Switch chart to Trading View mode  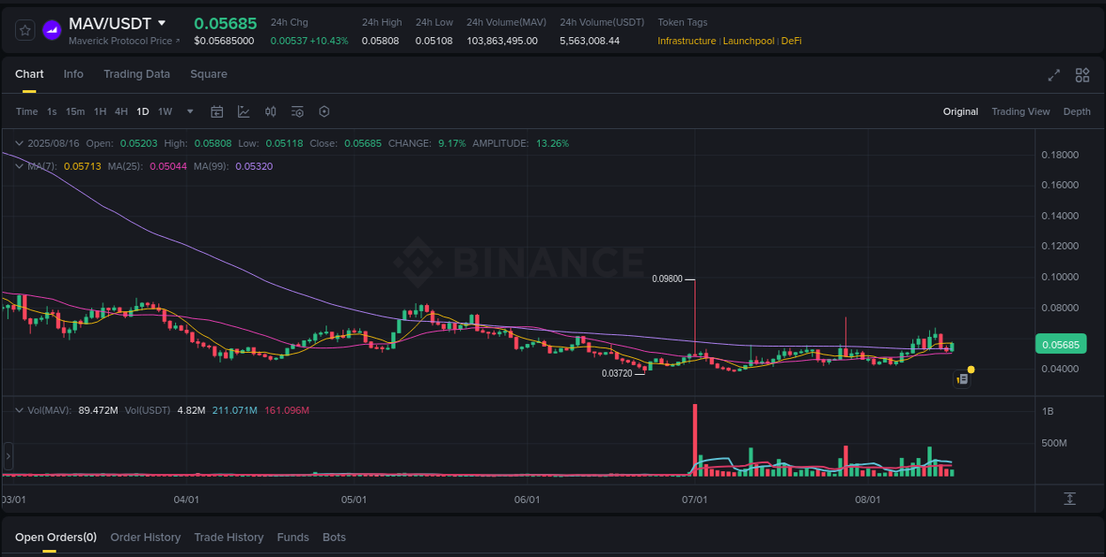[1020, 111]
